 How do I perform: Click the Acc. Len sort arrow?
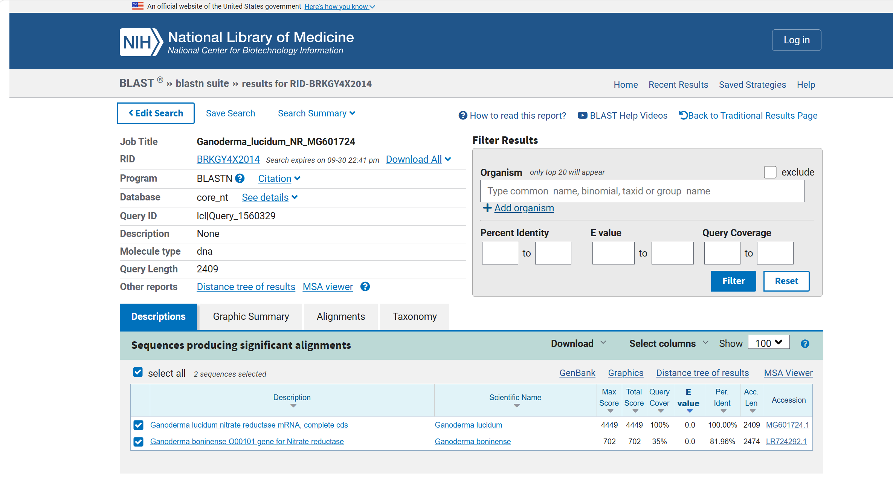753,411
